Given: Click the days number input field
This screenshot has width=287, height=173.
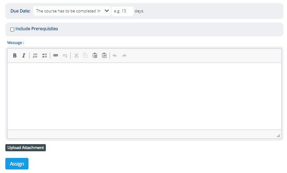Looking at the screenshot, I should pos(122,11).
